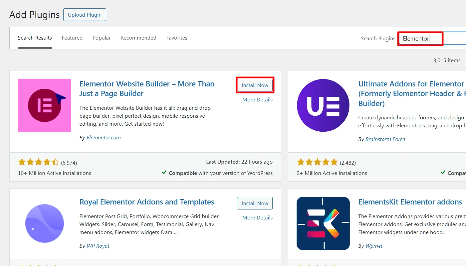Click the '3,015 items' results count

tap(447, 61)
